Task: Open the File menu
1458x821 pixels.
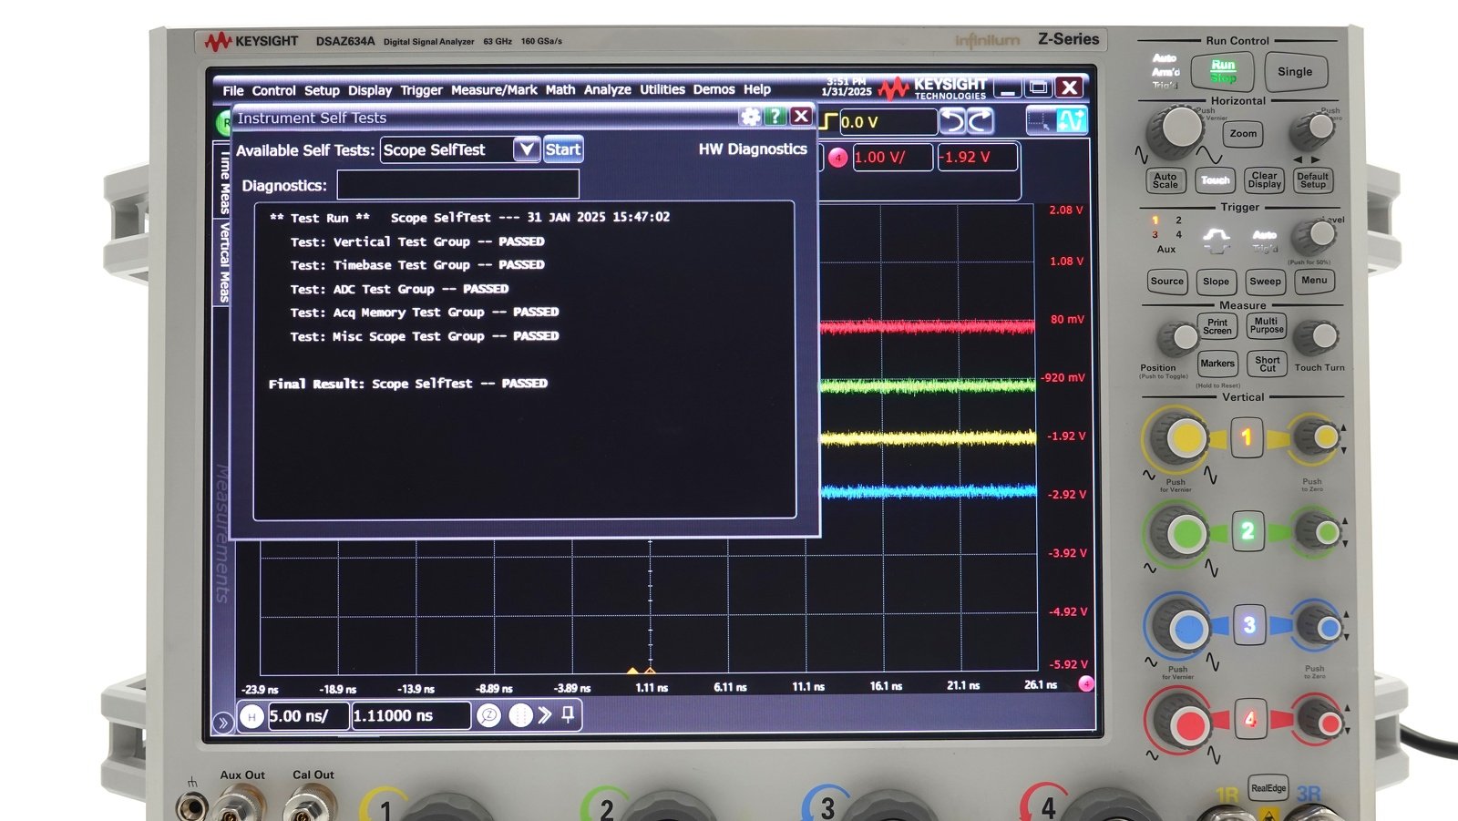Action: (233, 90)
